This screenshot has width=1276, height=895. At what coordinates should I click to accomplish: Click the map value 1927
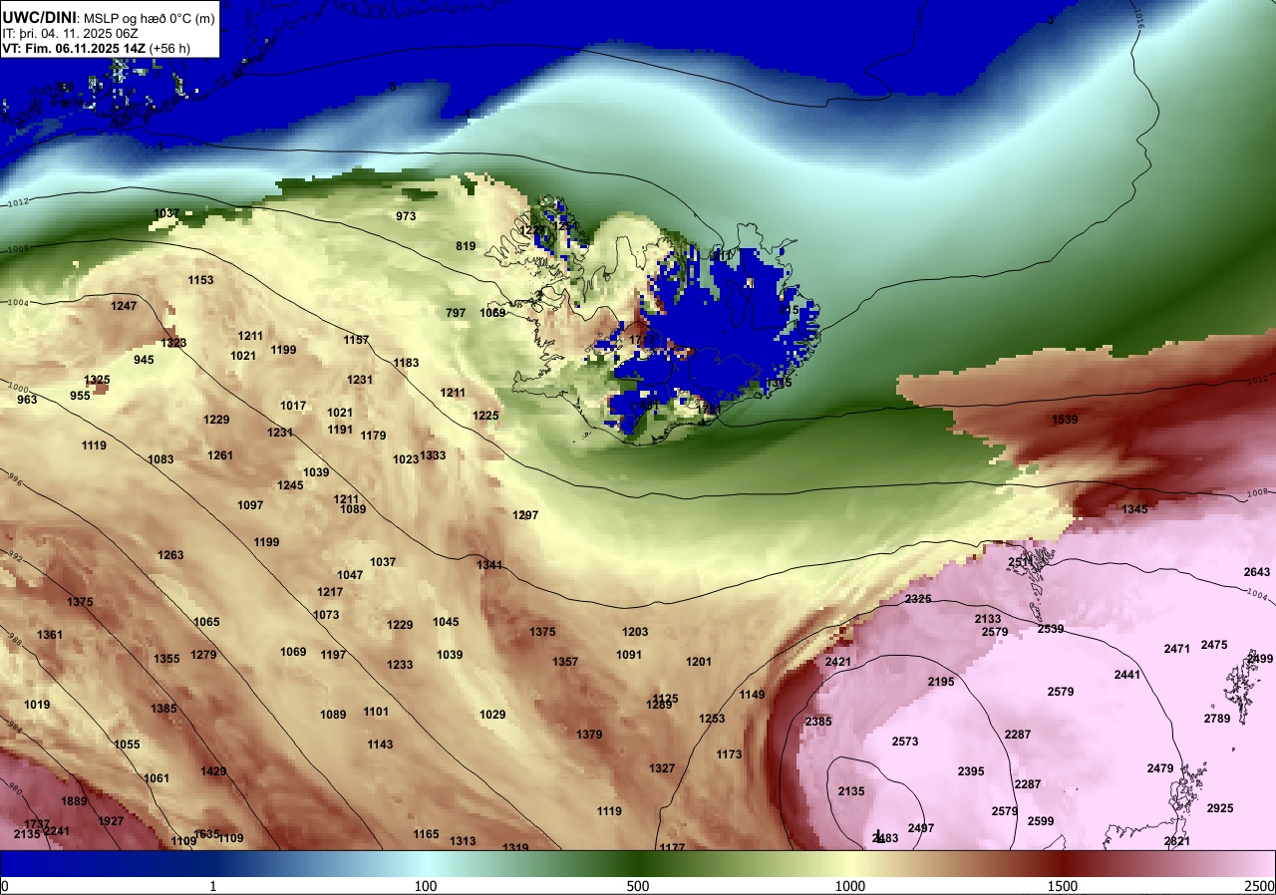click(111, 821)
